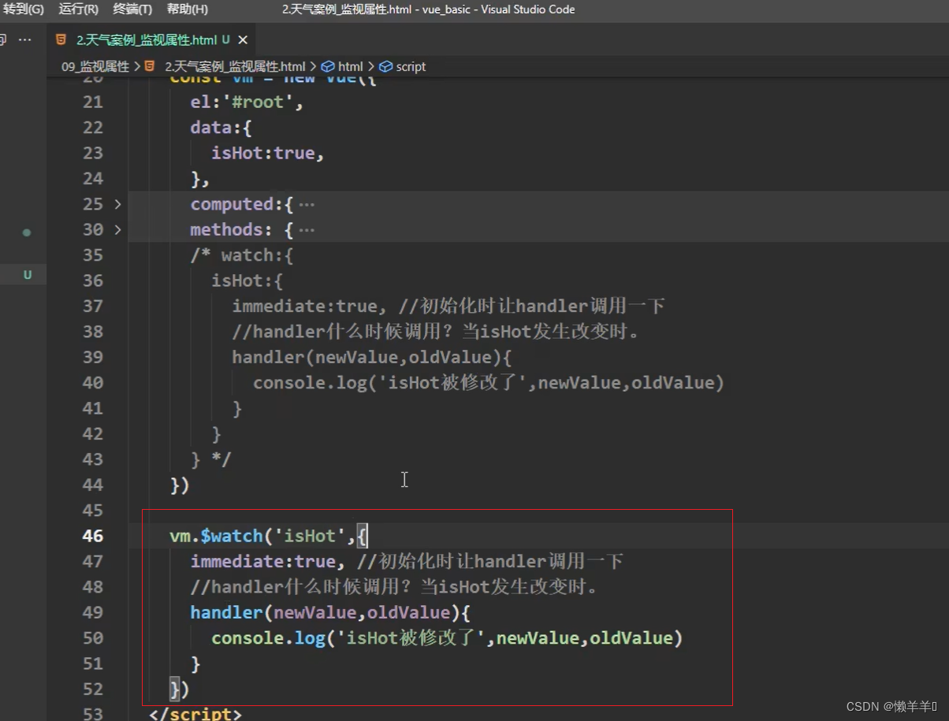Open the 终端(T) menu
949x721 pixels.
132,9
